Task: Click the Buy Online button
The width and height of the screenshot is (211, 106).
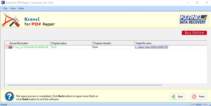Action: point(194,33)
